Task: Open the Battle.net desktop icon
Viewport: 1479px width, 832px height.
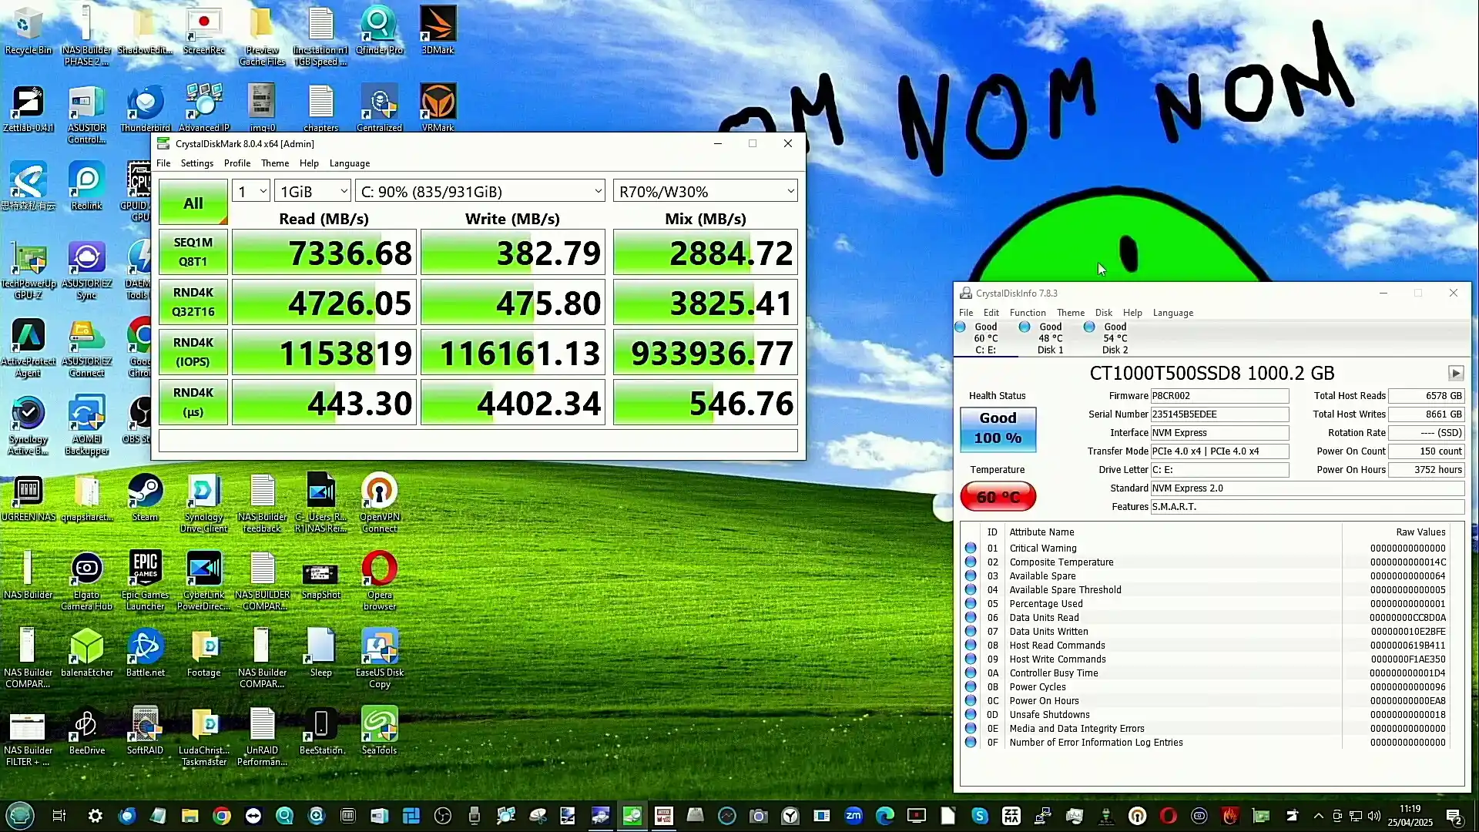Action: click(x=146, y=654)
